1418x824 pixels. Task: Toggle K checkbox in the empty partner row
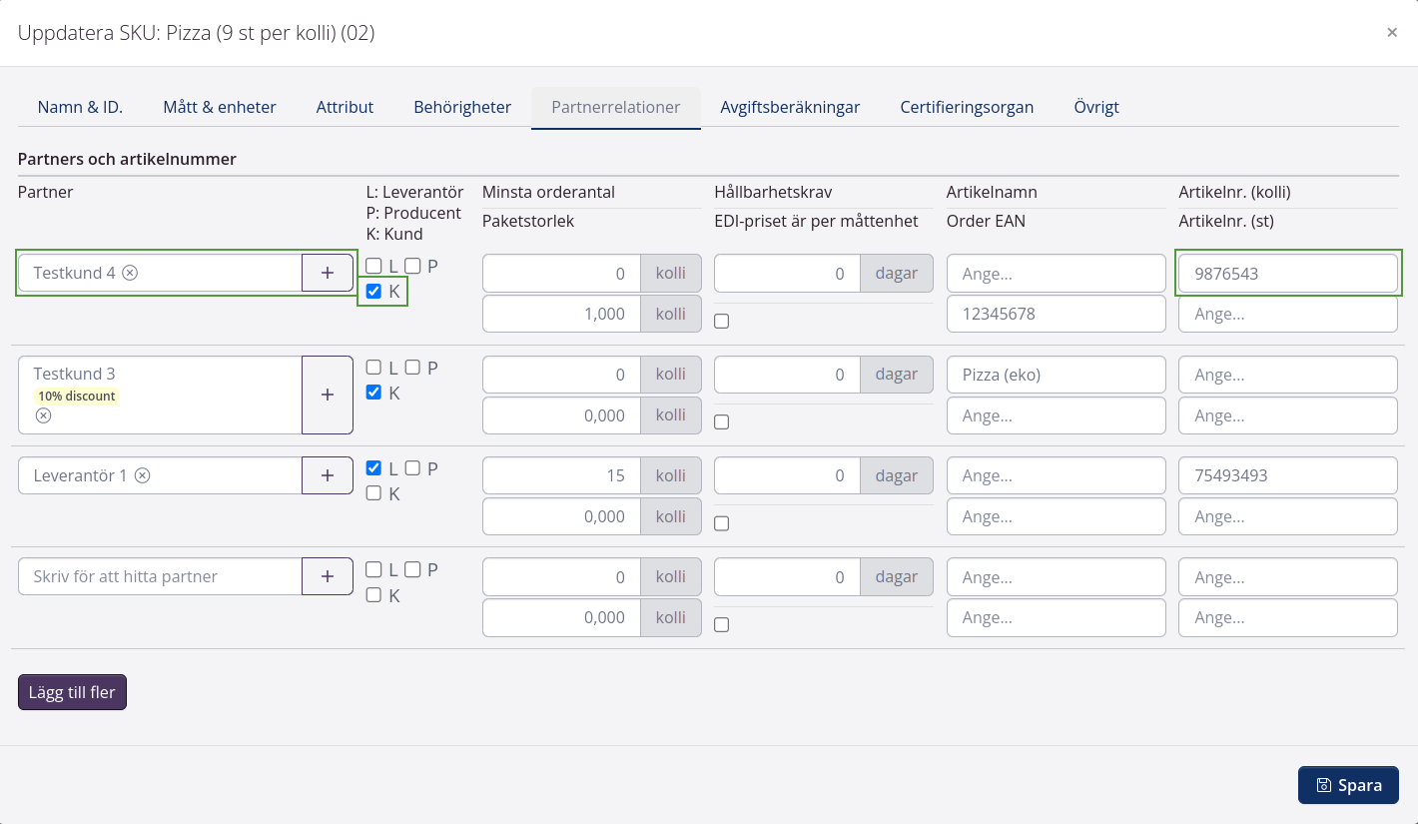click(373, 595)
